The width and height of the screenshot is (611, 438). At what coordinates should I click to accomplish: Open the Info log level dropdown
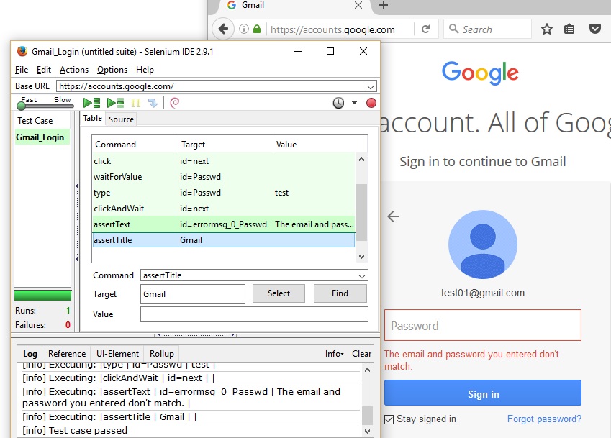coord(335,354)
